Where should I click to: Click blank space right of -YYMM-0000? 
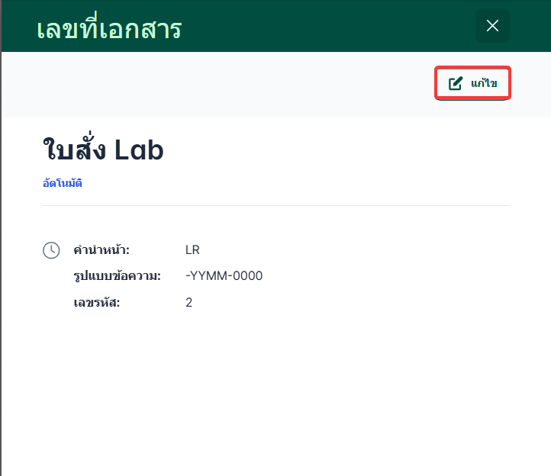pos(382,276)
